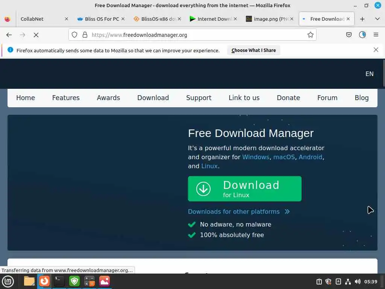
Task: Follow the macOS platform link
Action: coord(284,157)
